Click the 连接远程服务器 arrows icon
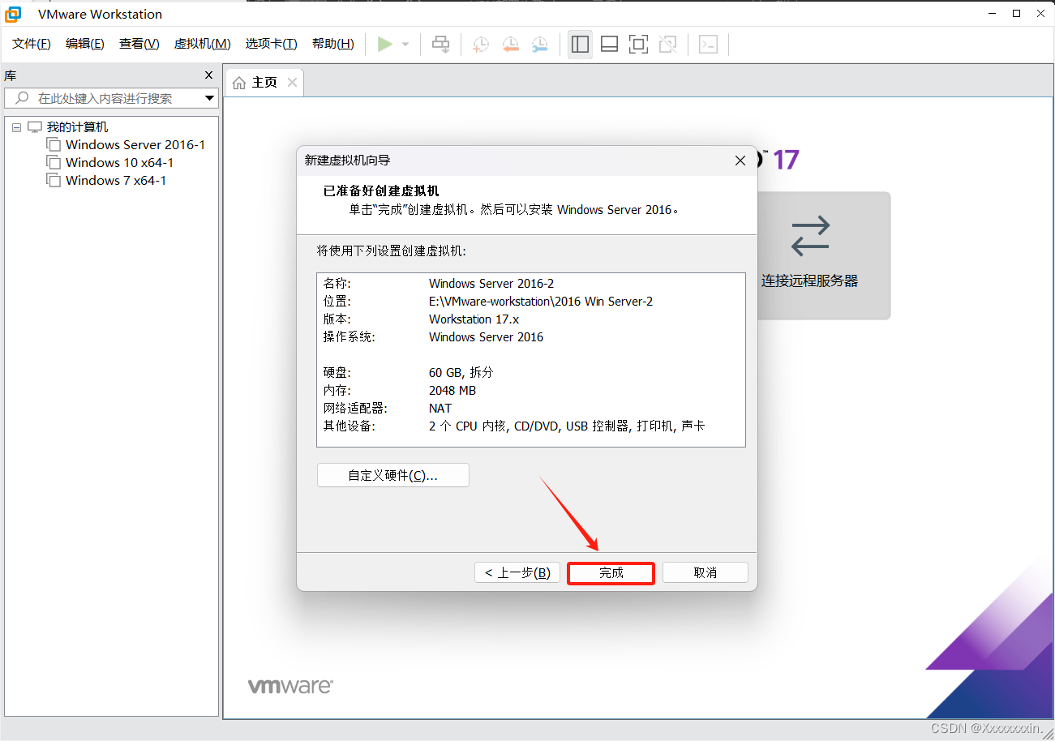This screenshot has height=741, width=1055. point(810,235)
